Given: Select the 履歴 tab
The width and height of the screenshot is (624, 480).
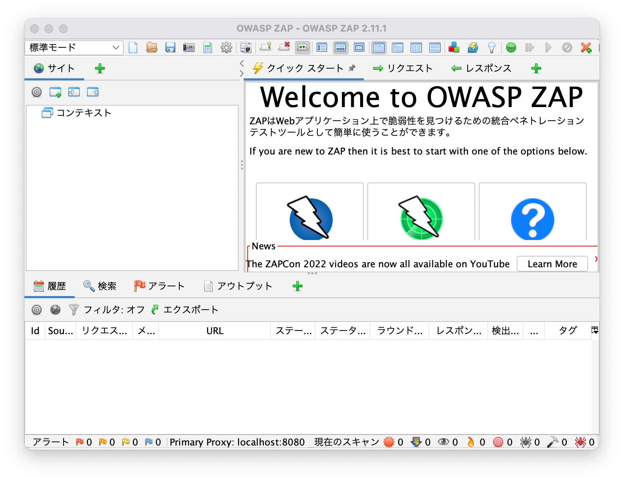Looking at the screenshot, I should 50,286.
